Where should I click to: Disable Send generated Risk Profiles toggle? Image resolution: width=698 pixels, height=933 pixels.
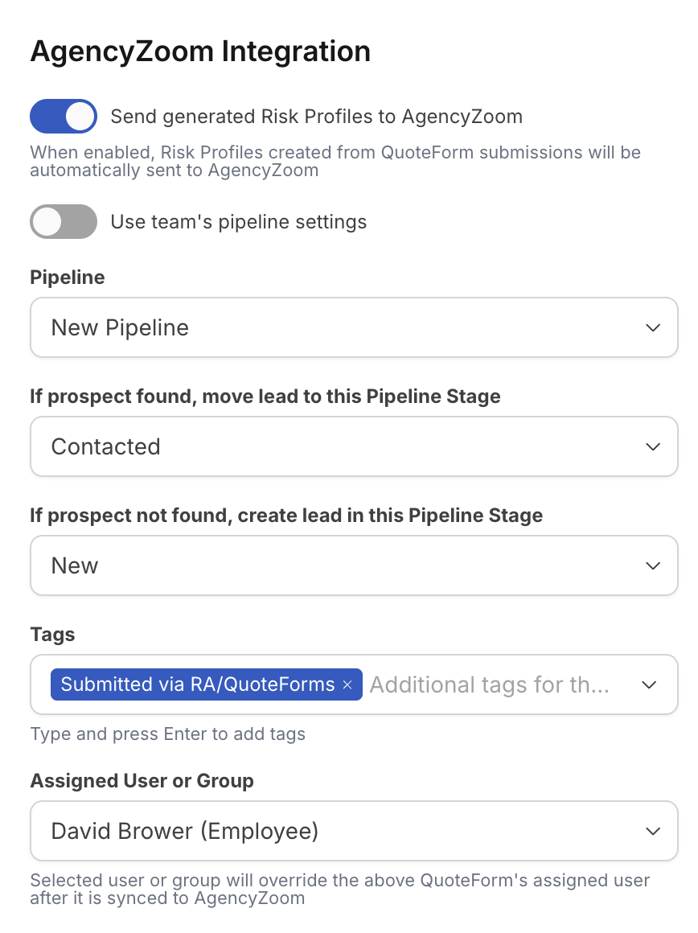coord(63,117)
